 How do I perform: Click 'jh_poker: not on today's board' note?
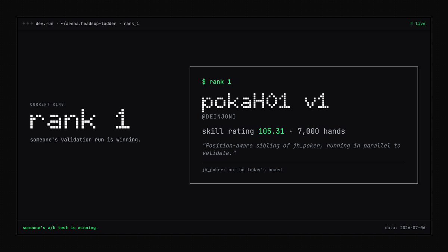point(242,170)
